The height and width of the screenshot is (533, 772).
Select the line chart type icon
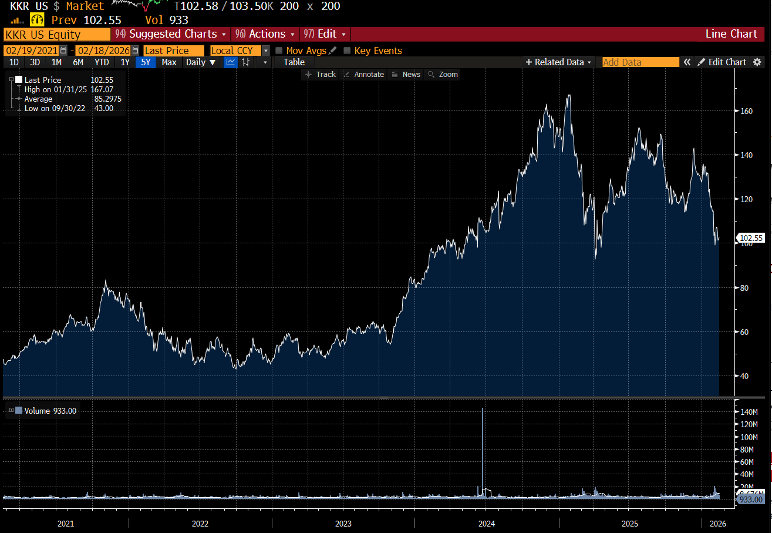(231, 62)
